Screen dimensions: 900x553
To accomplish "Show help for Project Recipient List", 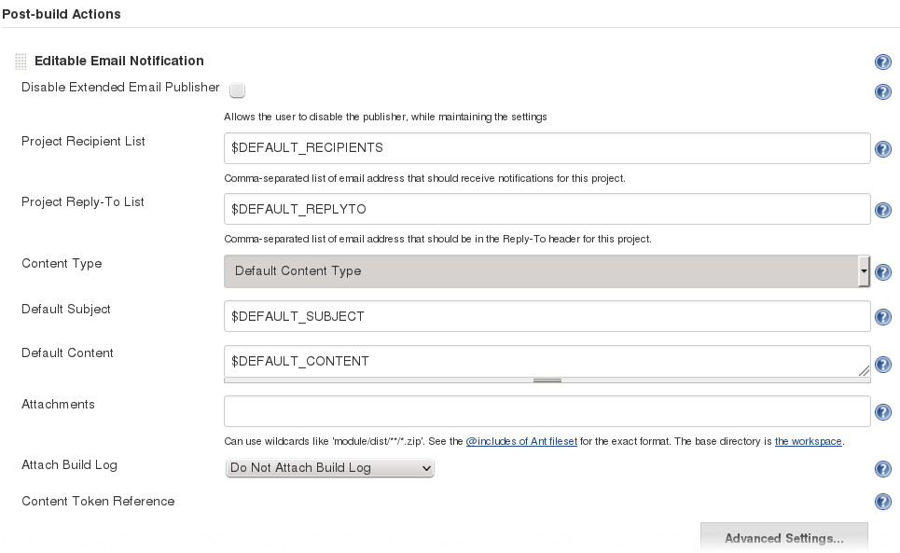I will coord(882,149).
